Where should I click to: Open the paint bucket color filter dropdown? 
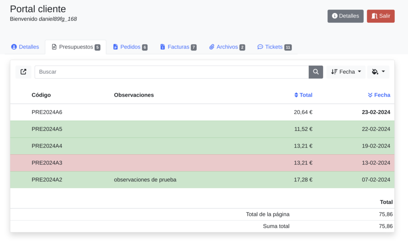(378, 72)
